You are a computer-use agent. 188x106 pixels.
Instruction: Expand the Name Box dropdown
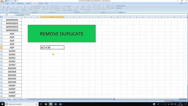coord(15,15)
